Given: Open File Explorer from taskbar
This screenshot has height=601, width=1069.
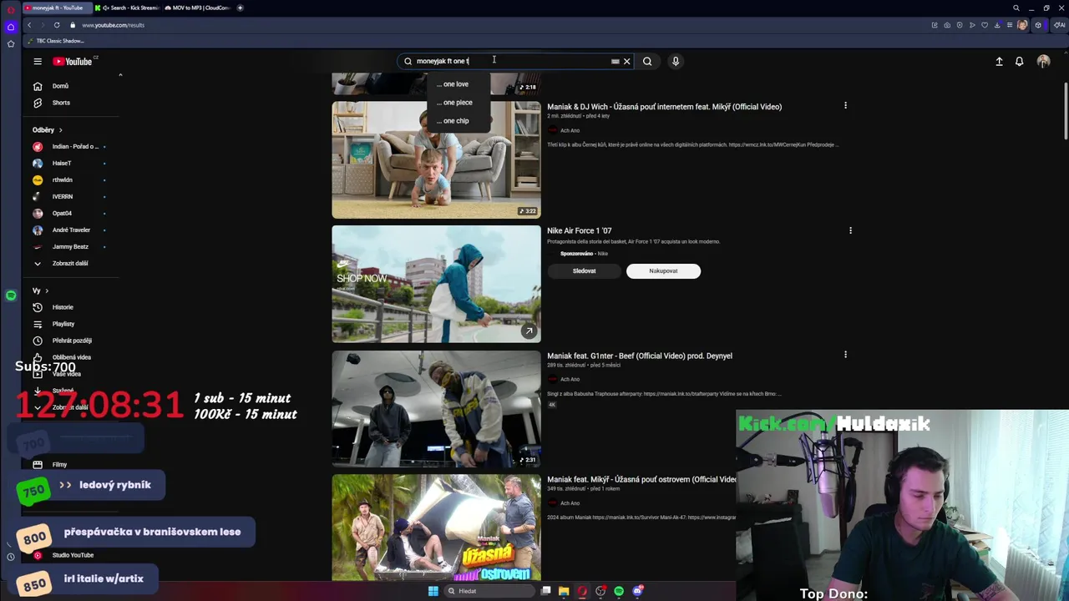Looking at the screenshot, I should 564,591.
